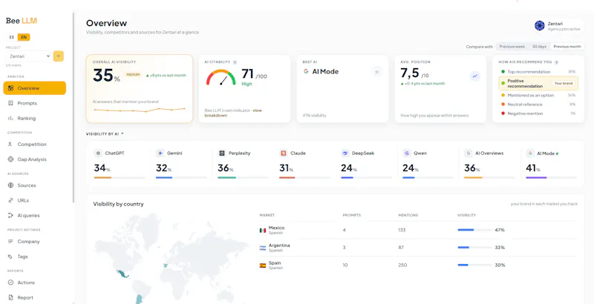Click the AI citability gauge

(221, 78)
